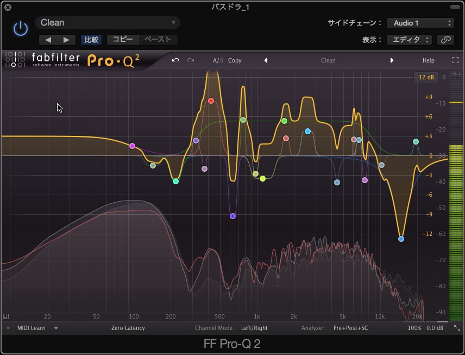The image size is (465, 355).
Task: Change the Zero Latency processing mode
Action: [128, 328]
